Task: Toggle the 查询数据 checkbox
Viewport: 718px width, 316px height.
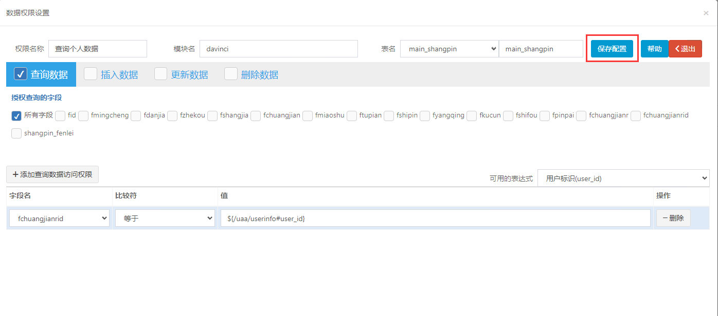Action: (x=21, y=74)
